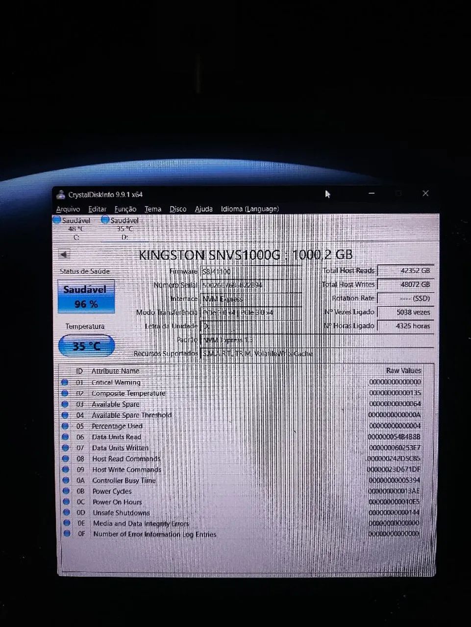Screen dimensions: 471x627
Task: Click the blue status dot for Composite Temperature
Action: click(65, 393)
